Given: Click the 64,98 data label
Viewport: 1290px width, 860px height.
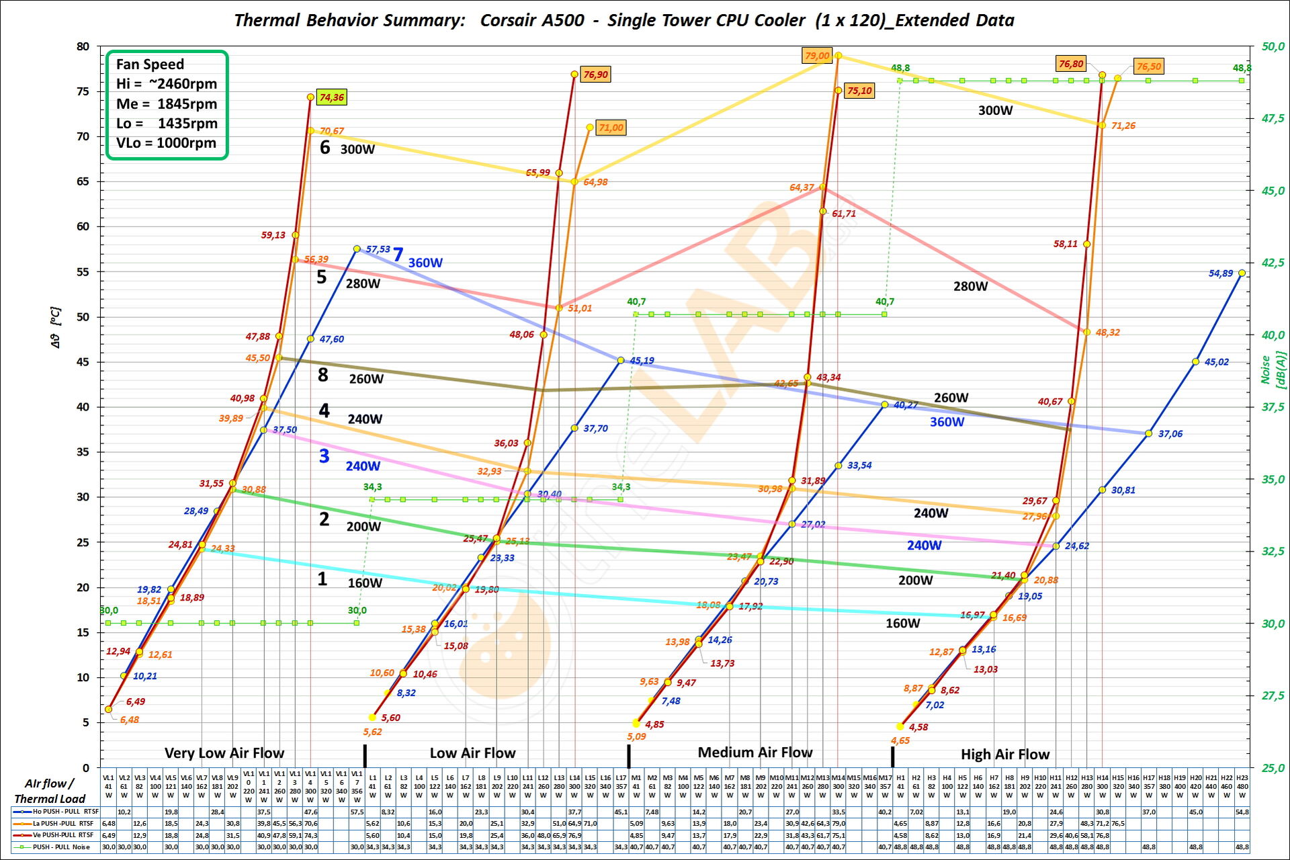Looking at the screenshot, I should [x=595, y=182].
